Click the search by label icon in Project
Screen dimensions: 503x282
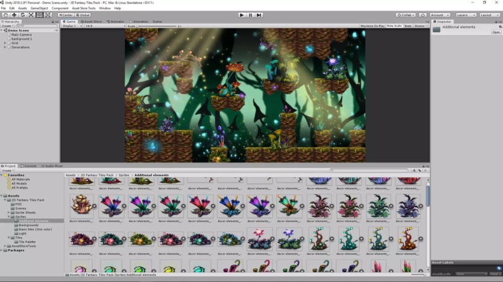(x=420, y=171)
